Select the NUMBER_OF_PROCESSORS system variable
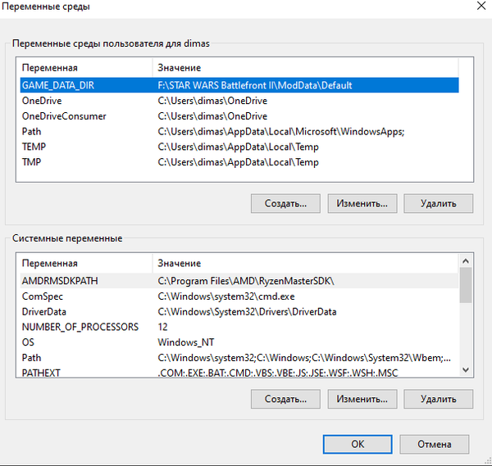The width and height of the screenshot is (492, 466). (239, 327)
